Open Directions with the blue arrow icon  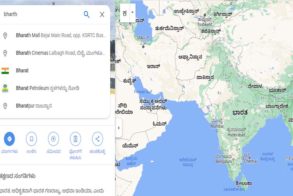(x=9, y=139)
